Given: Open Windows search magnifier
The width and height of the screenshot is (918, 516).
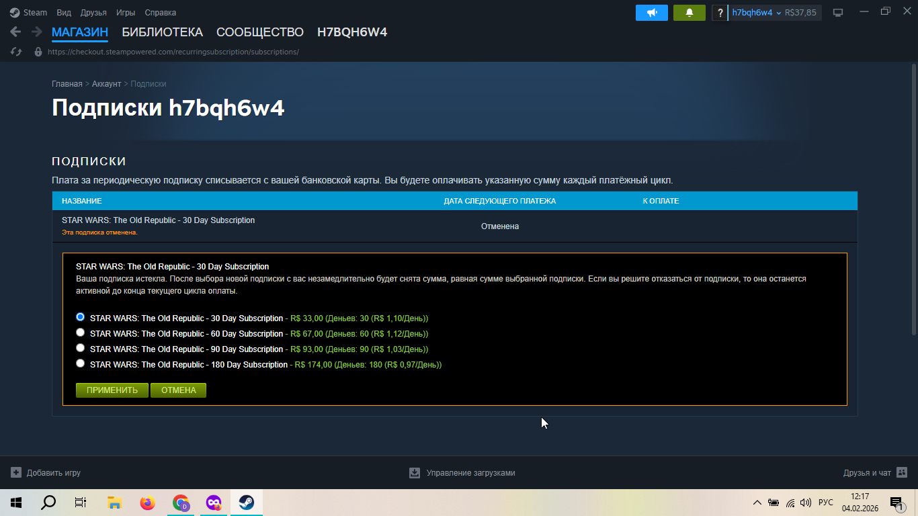Looking at the screenshot, I should 48,503.
